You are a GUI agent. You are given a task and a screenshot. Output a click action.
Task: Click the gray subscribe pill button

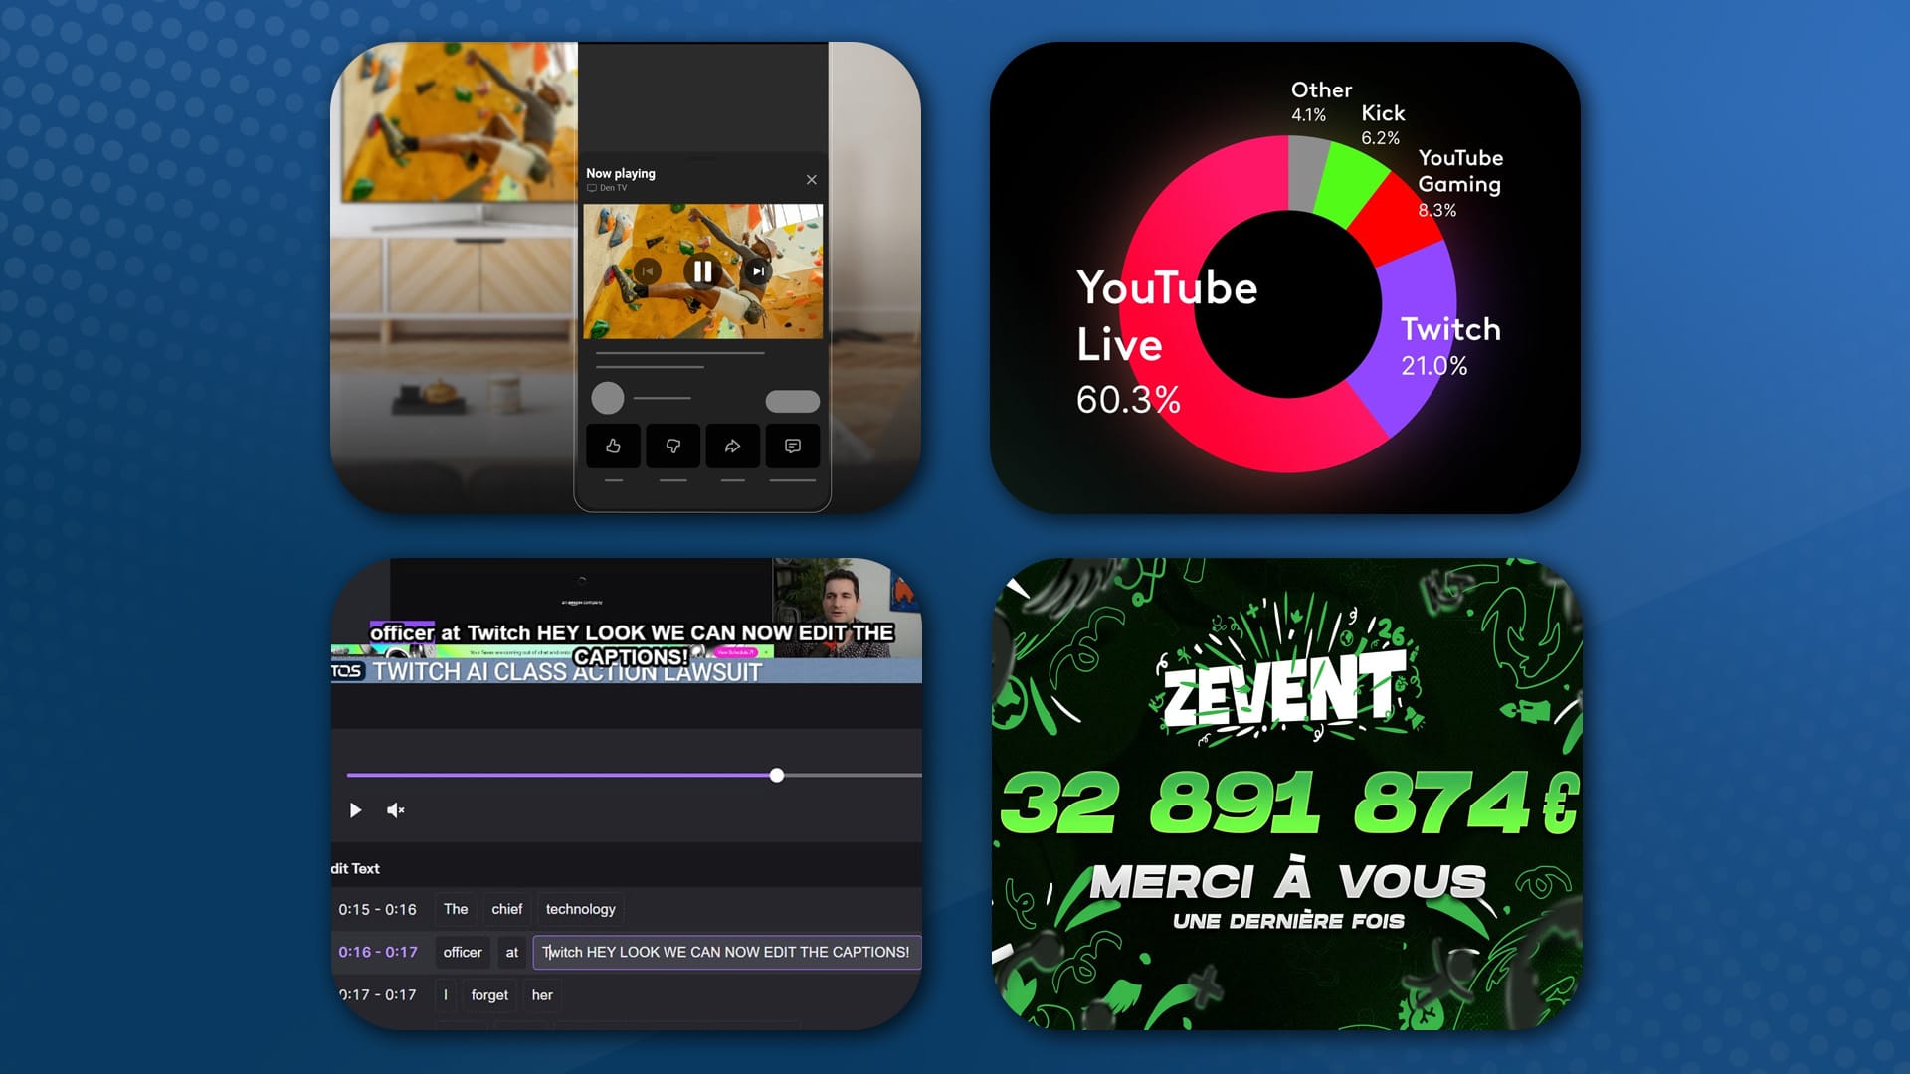pyautogui.click(x=793, y=401)
